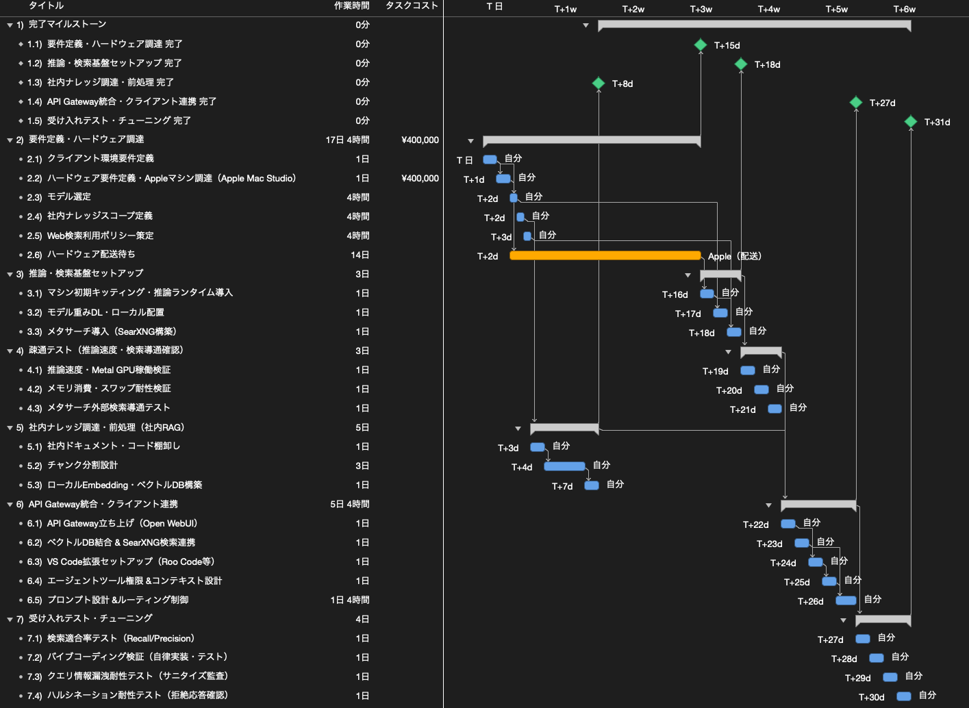Image resolution: width=969 pixels, height=708 pixels.
Task: Select the T+31d milestone diamond
Action: point(911,122)
